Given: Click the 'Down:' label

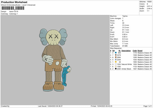Looking at the screenshot, I should point(112,32).
